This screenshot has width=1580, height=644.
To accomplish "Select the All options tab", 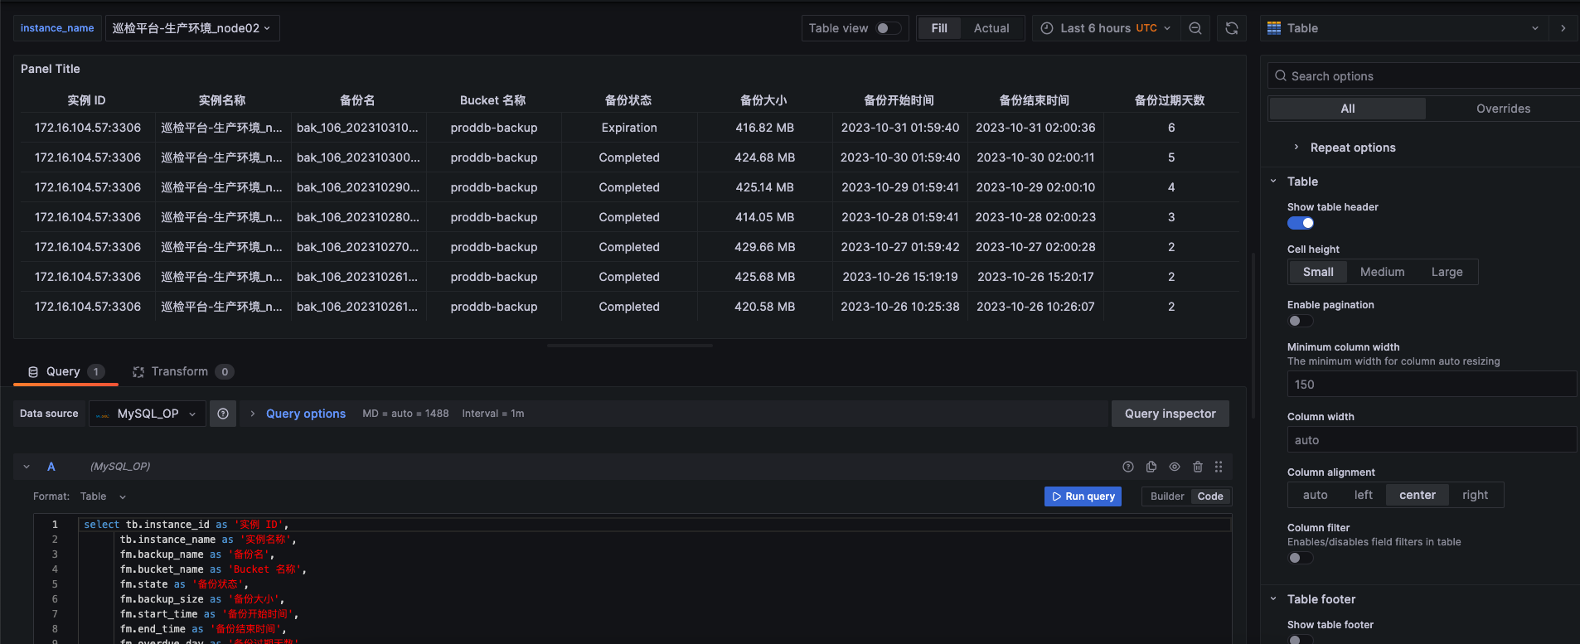I will (1348, 109).
